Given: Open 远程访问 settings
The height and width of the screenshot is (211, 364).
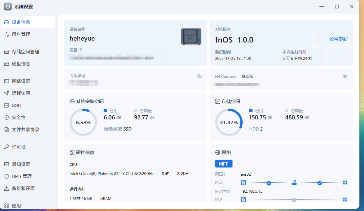Looking at the screenshot, I should [x=28, y=93].
